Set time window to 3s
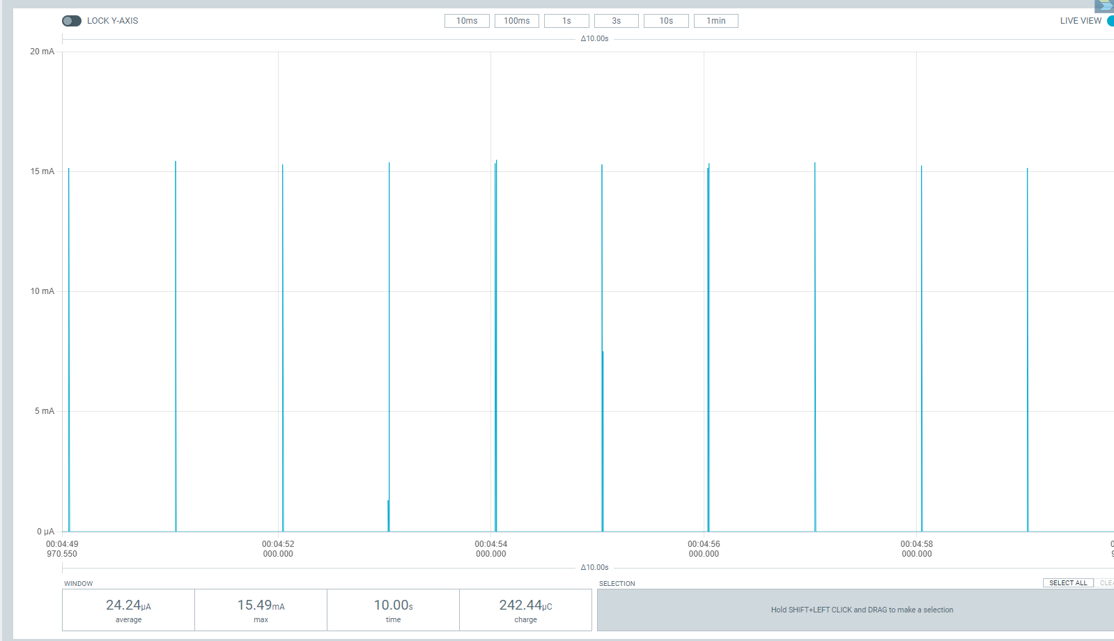The image size is (1114, 641). tap(617, 21)
